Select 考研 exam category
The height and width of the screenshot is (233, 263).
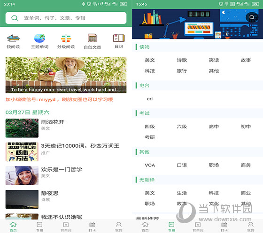(150, 137)
